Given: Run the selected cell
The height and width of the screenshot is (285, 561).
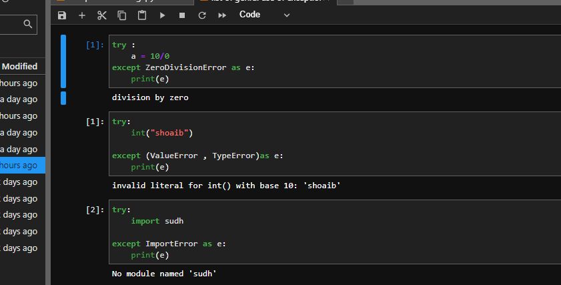Looking at the screenshot, I should (x=162, y=15).
